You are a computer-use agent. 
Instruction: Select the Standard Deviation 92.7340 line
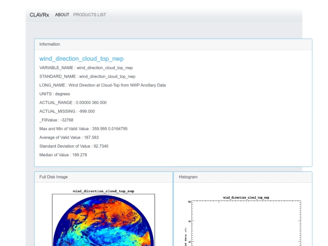pos(74,146)
